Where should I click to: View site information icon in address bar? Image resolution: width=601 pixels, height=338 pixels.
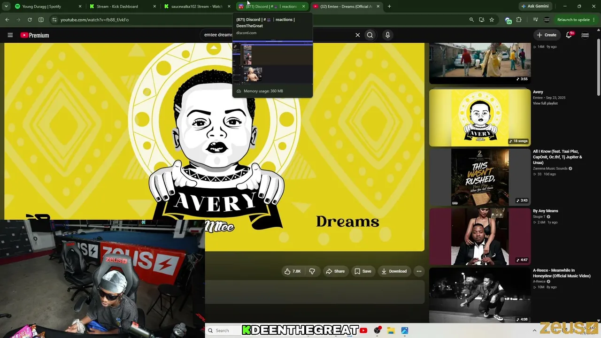click(54, 20)
